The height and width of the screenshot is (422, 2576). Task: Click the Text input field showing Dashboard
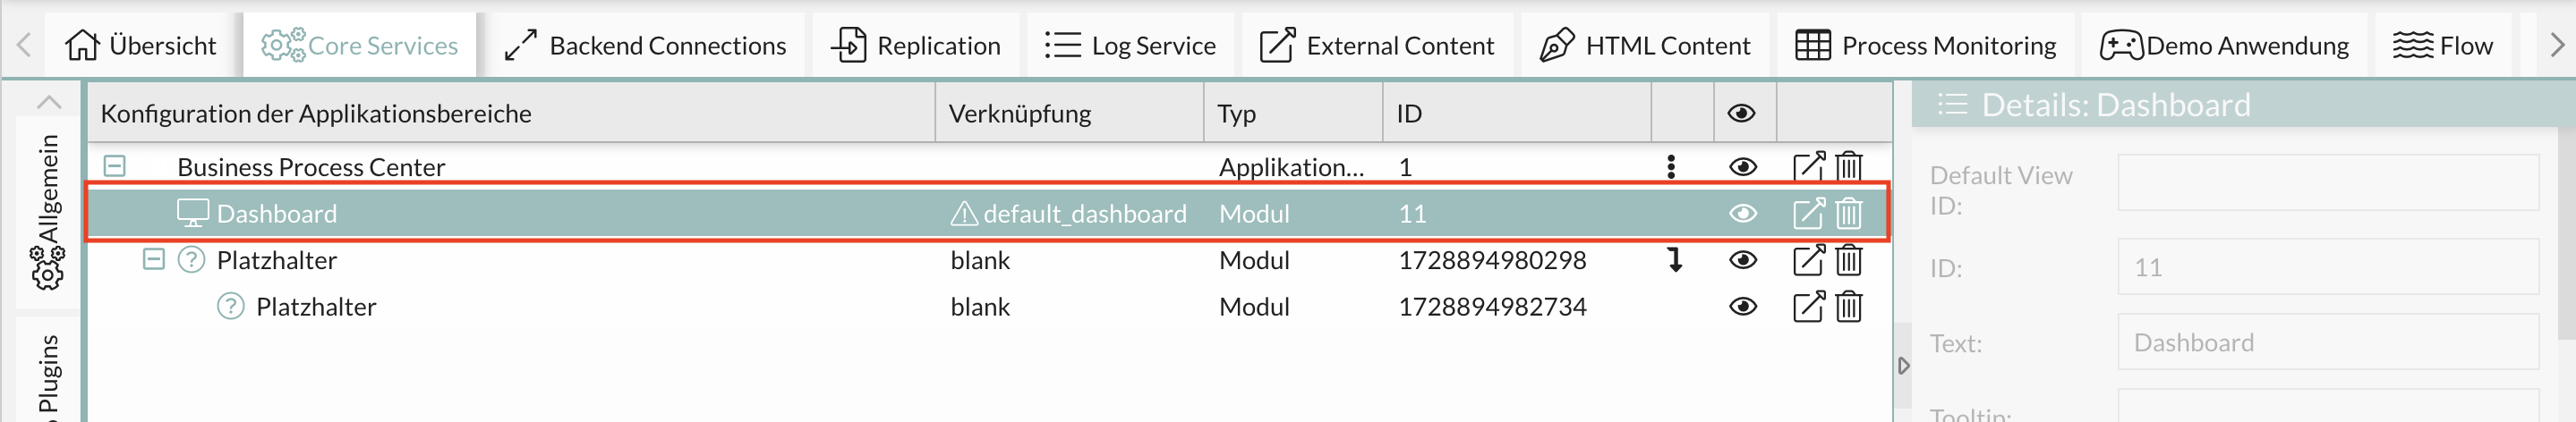coord(2327,343)
